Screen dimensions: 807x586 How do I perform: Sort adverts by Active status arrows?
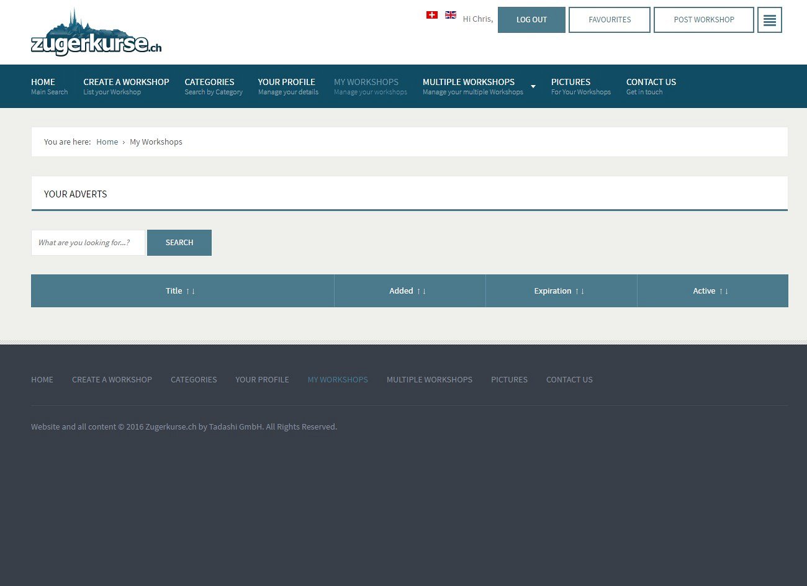coord(723,291)
